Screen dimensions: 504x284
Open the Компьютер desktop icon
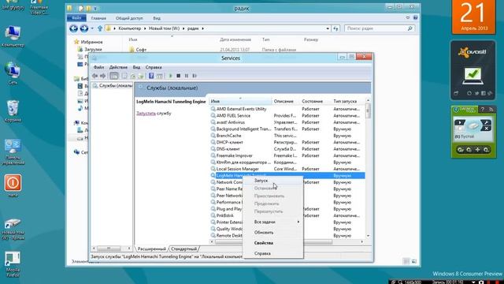(x=13, y=37)
